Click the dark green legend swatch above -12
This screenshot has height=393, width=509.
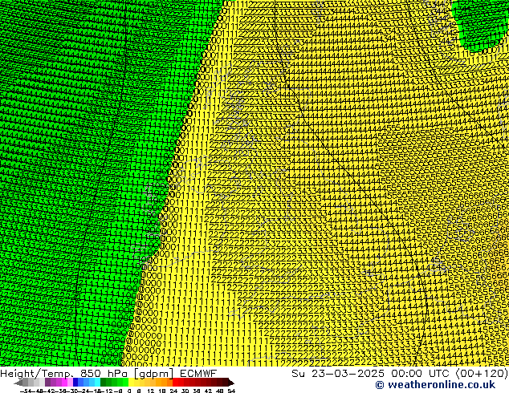(x=104, y=383)
